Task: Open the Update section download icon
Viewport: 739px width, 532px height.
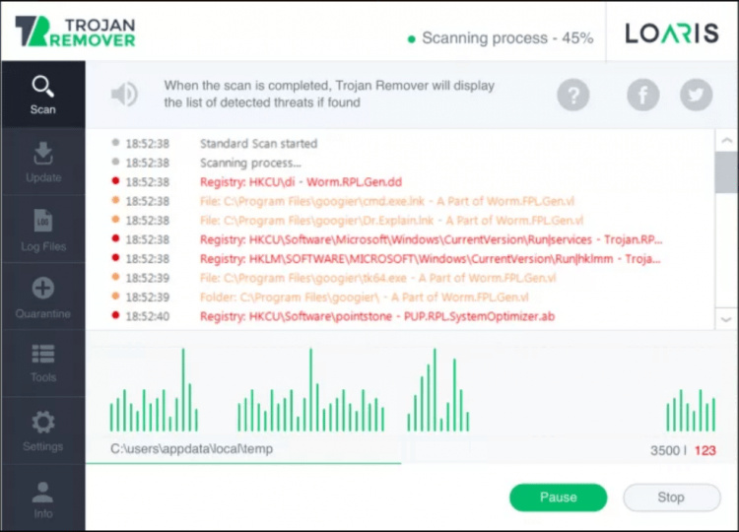Action: pos(43,153)
